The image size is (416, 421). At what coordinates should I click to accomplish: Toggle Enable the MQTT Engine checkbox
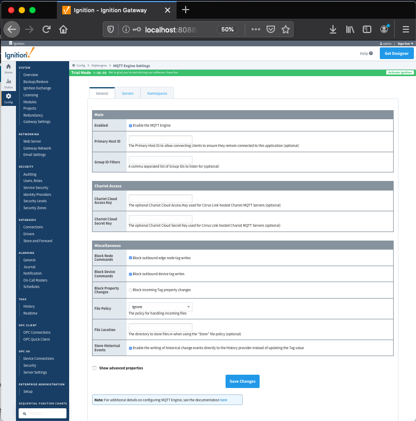130,126
